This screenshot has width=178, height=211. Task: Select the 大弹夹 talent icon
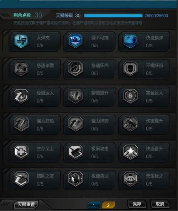coord(21,41)
